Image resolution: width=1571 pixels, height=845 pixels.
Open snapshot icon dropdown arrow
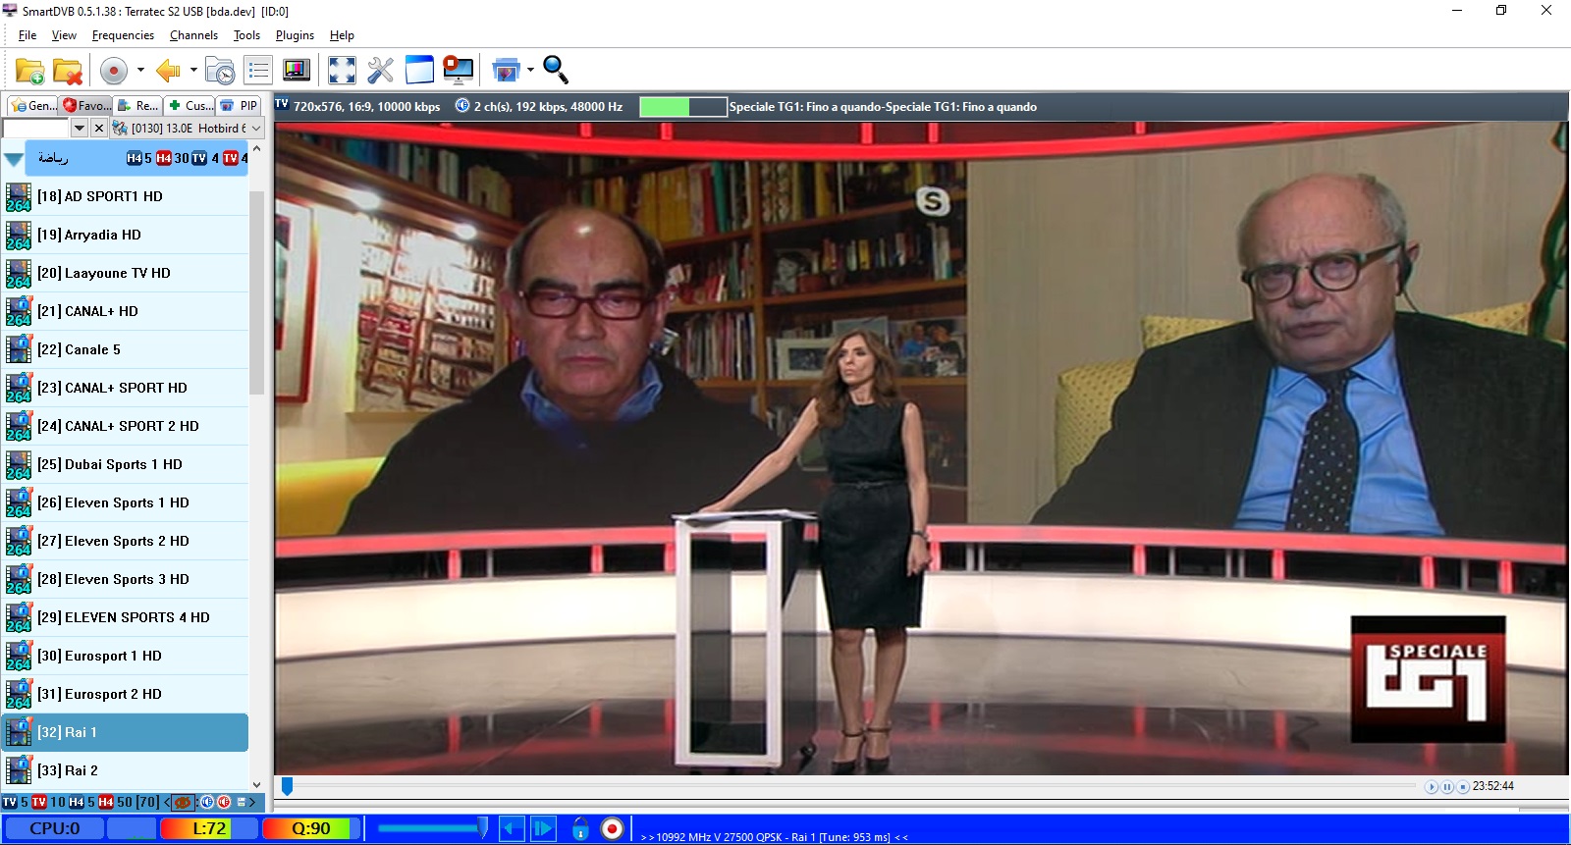pos(530,71)
